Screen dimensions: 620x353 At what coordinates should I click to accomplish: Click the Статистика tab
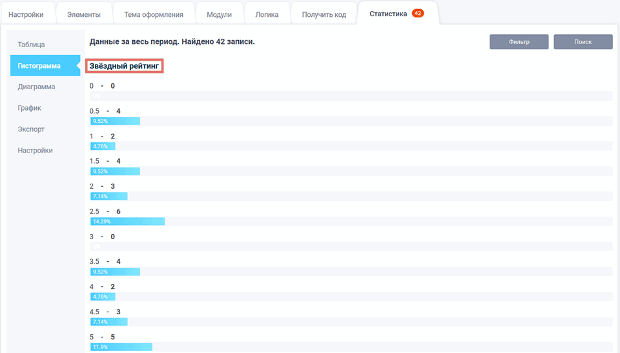point(388,14)
